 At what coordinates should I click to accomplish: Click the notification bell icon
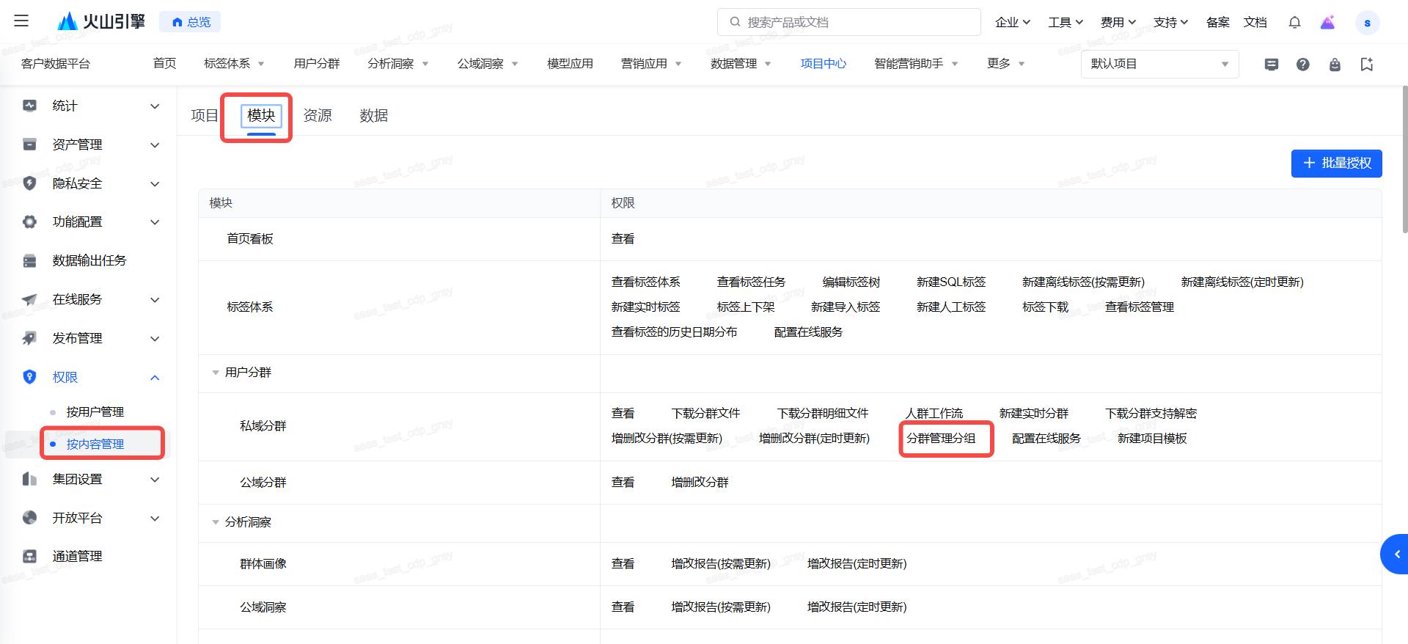coord(1294,22)
